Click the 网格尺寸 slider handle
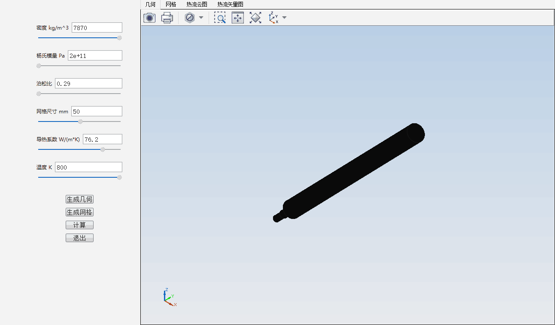 [80, 121]
